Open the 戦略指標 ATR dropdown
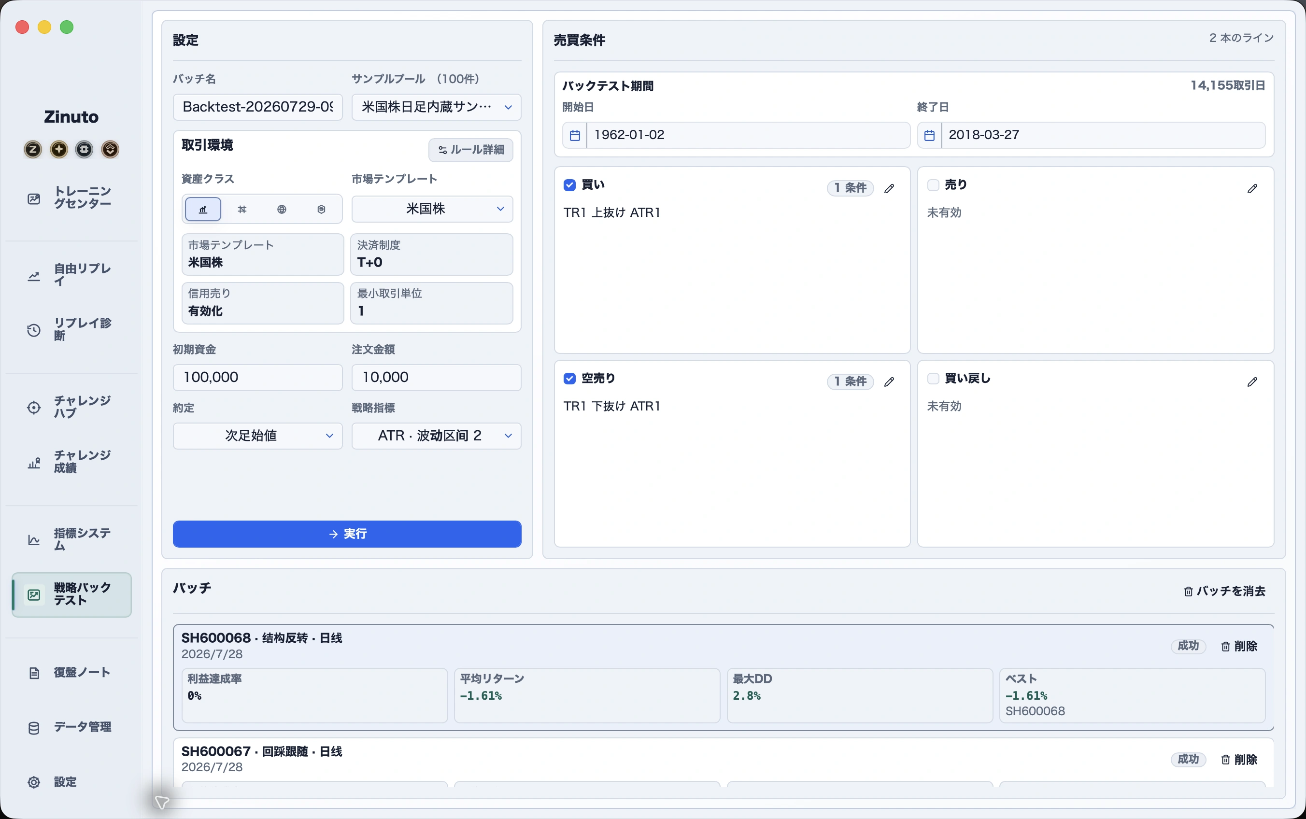The image size is (1306, 819). (x=436, y=436)
